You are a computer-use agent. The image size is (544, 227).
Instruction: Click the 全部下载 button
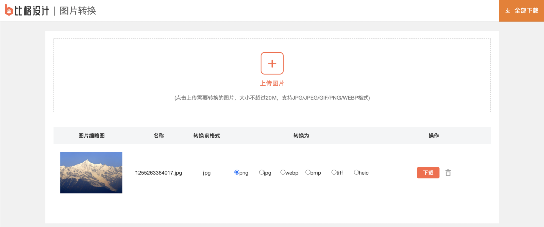pyautogui.click(x=521, y=11)
